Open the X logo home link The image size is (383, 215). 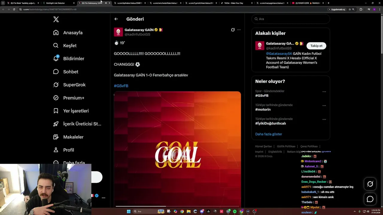point(56,19)
